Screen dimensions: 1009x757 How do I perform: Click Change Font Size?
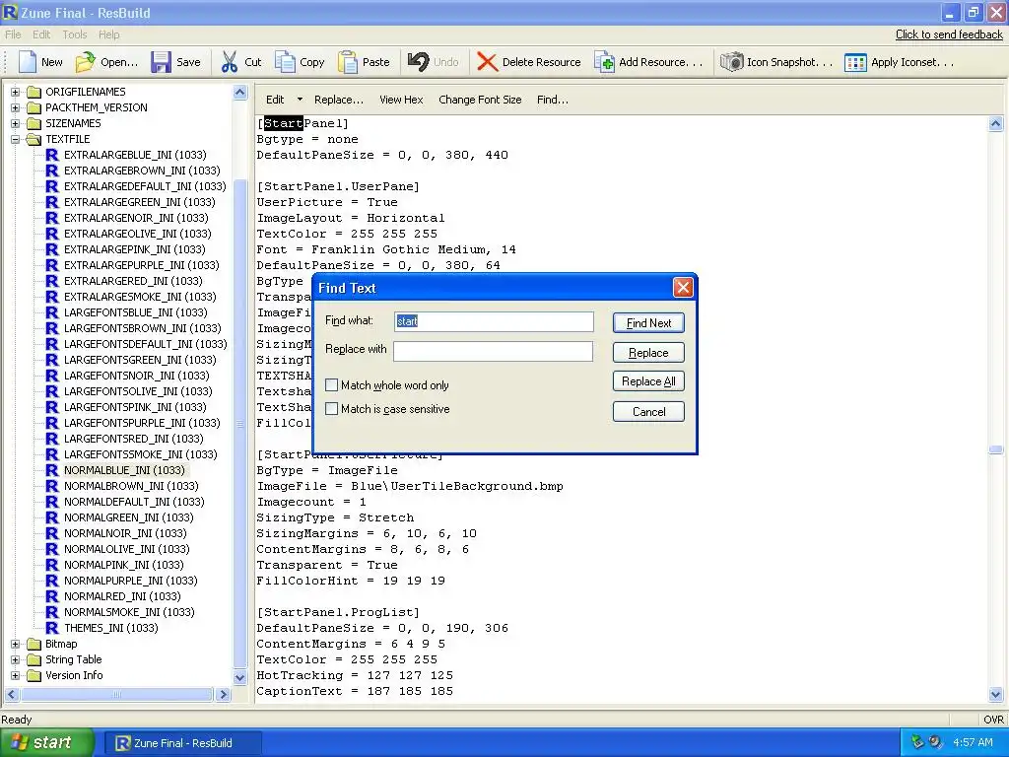(x=480, y=100)
